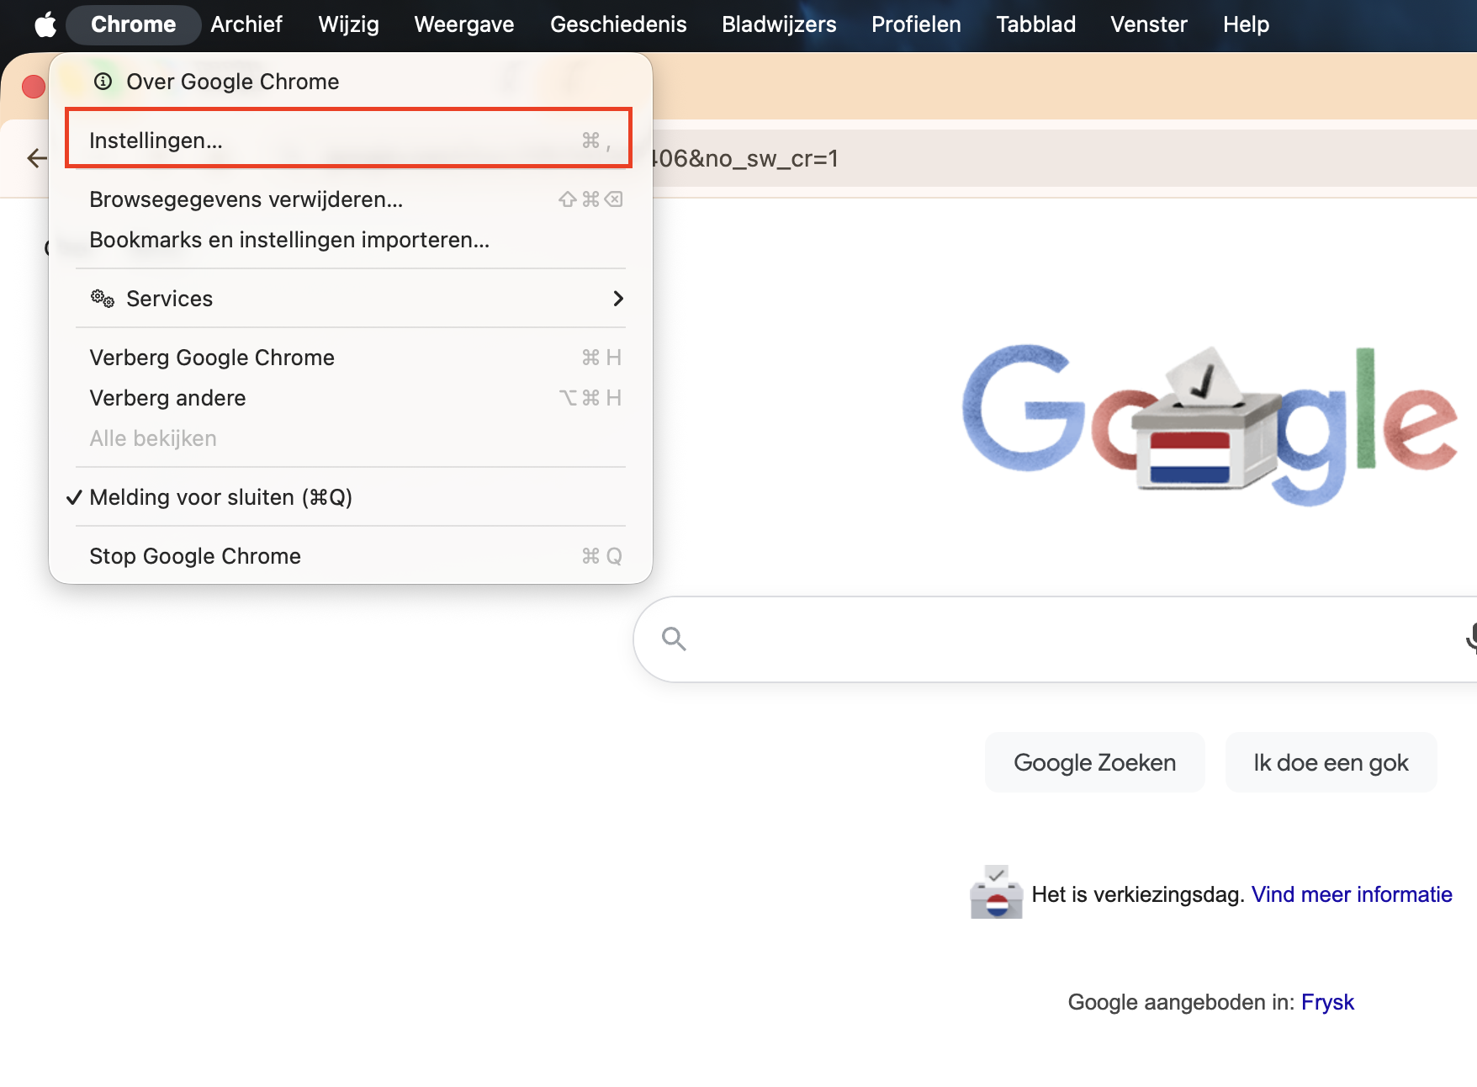Click the Apple logo in the menu bar
The height and width of the screenshot is (1087, 1477).
pyautogui.click(x=45, y=24)
